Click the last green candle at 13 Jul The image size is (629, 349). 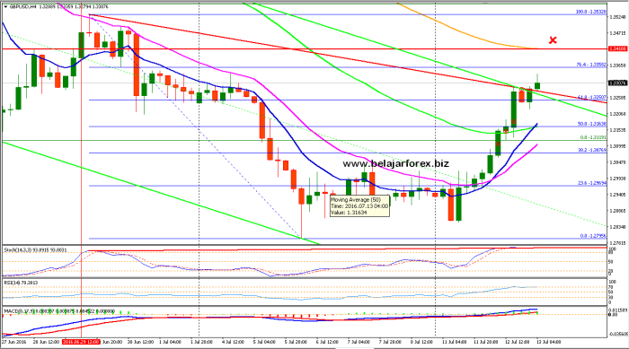[x=537, y=85]
